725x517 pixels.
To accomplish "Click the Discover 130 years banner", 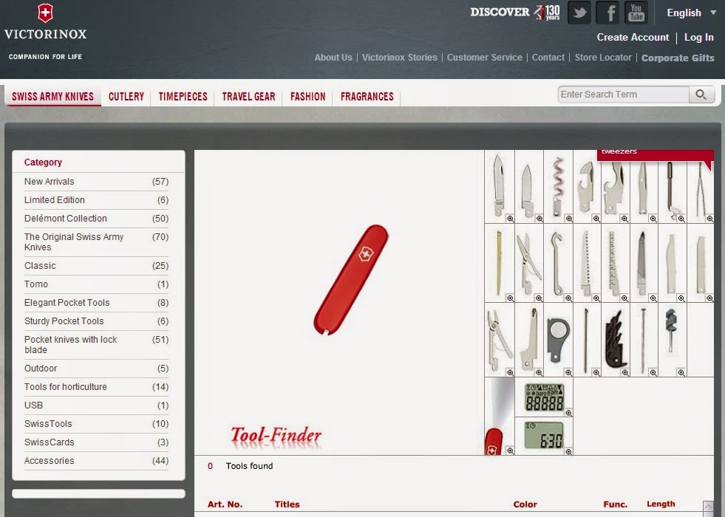I will (515, 13).
